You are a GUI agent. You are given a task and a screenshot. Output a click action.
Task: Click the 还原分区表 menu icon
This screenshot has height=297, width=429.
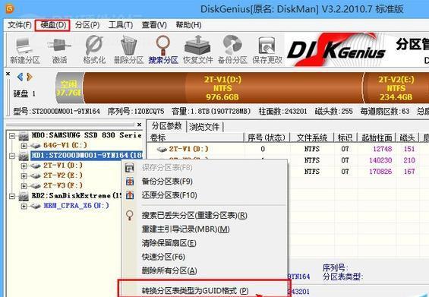(x=130, y=195)
